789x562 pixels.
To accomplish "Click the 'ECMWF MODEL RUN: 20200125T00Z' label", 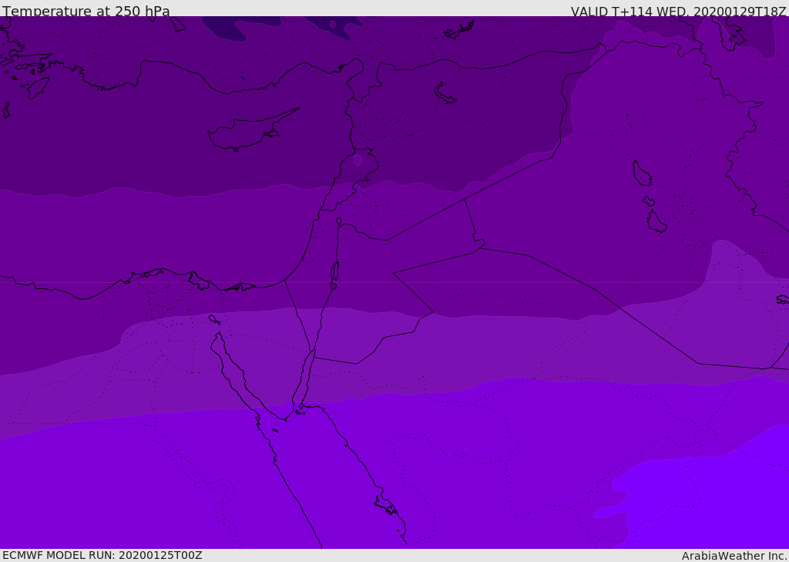I will coord(102,556).
